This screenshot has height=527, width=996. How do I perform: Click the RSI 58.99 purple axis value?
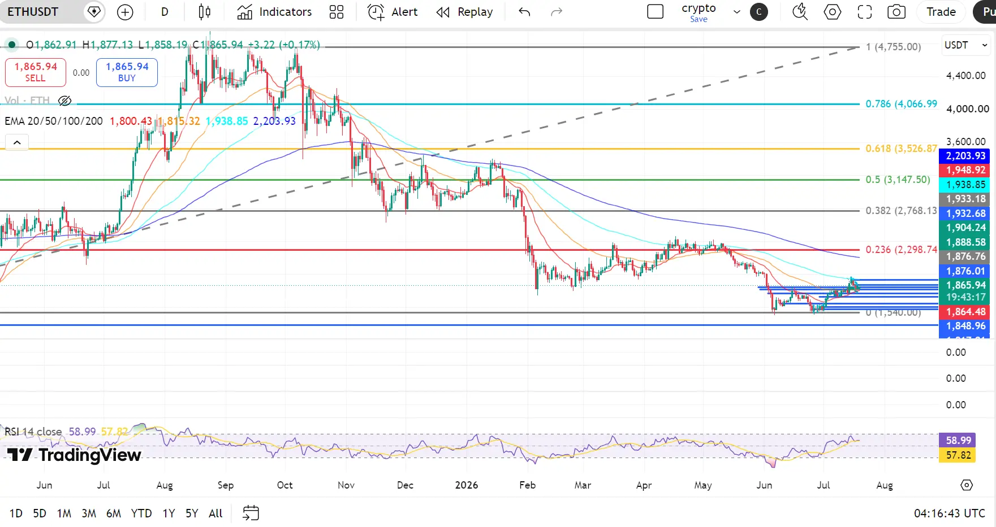(957, 441)
